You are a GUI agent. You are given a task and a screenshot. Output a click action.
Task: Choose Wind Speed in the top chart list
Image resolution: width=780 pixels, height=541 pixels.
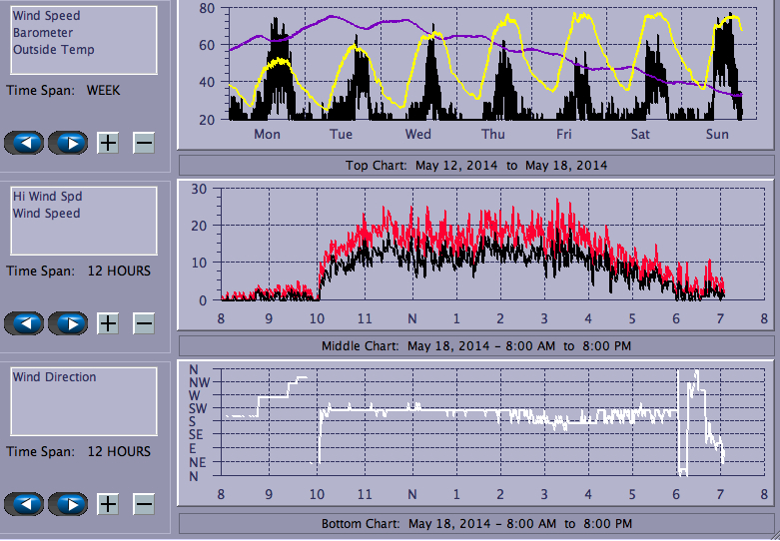point(46,16)
